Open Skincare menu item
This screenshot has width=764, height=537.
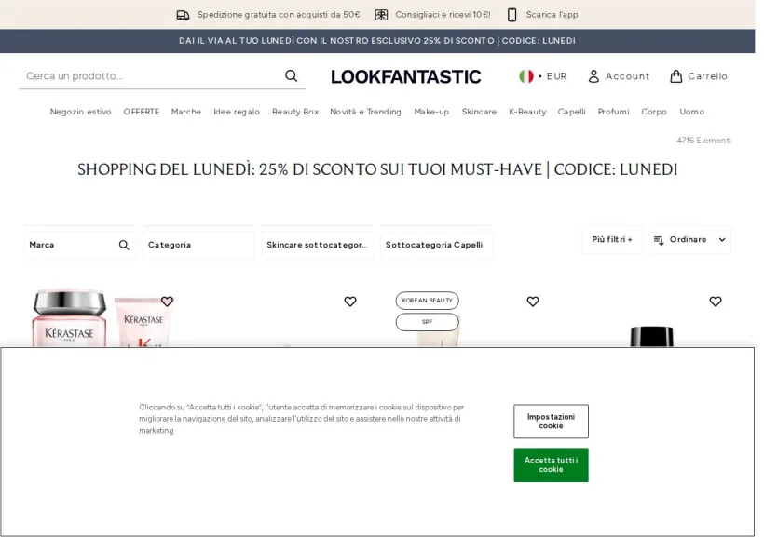pyautogui.click(x=479, y=112)
